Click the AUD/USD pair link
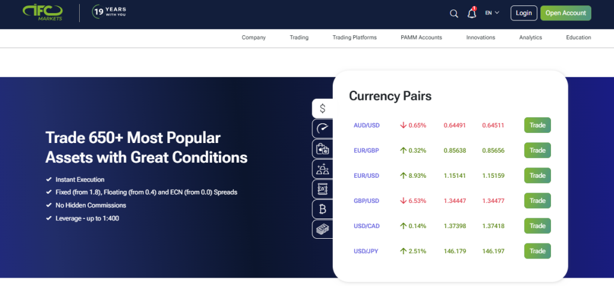Viewport: 614px width, 289px height. click(x=365, y=126)
